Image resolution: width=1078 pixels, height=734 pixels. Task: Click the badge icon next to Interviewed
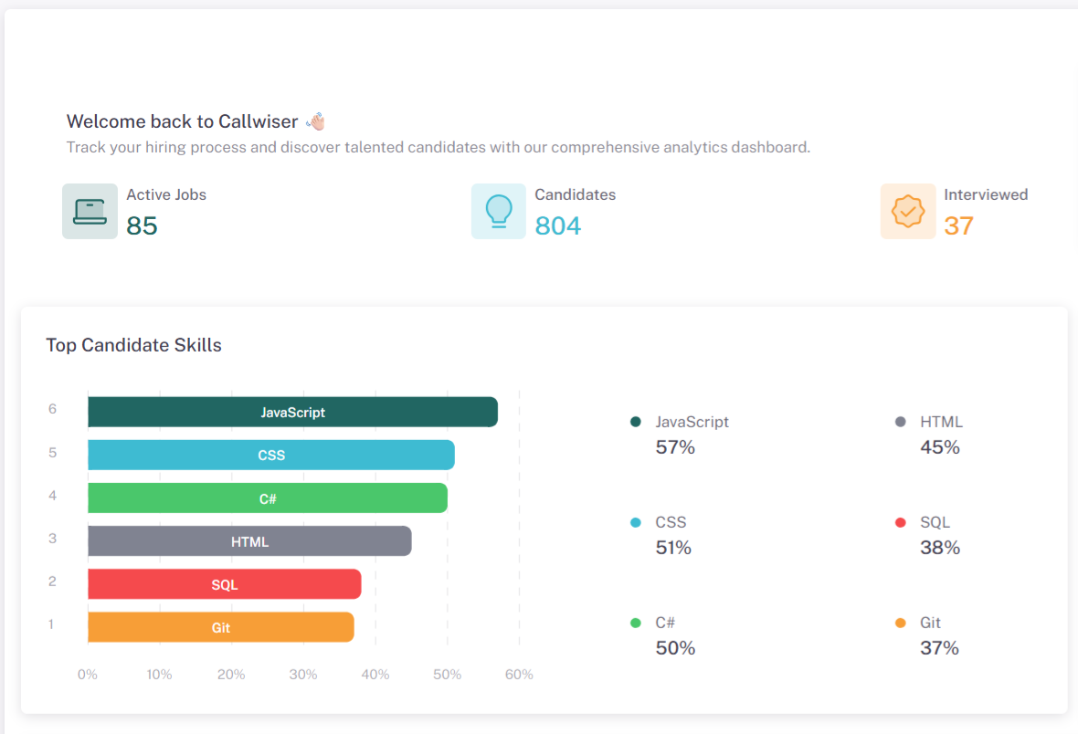pyautogui.click(x=908, y=211)
